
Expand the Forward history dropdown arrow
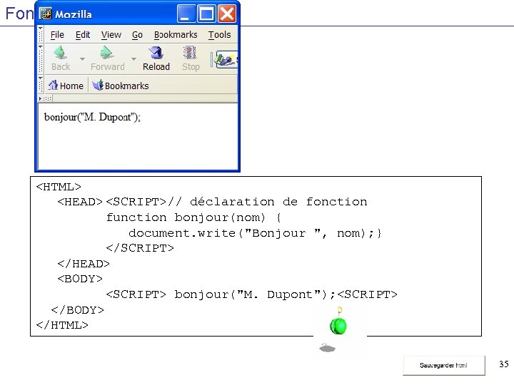133,59
